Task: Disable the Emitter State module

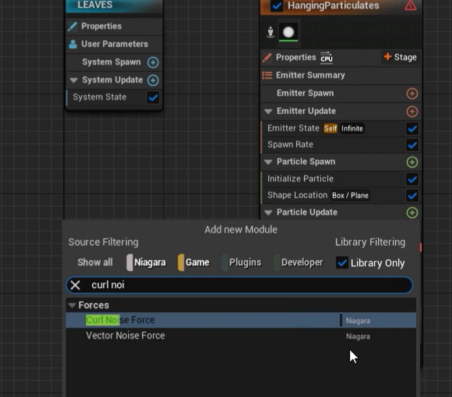Action: tap(412, 129)
